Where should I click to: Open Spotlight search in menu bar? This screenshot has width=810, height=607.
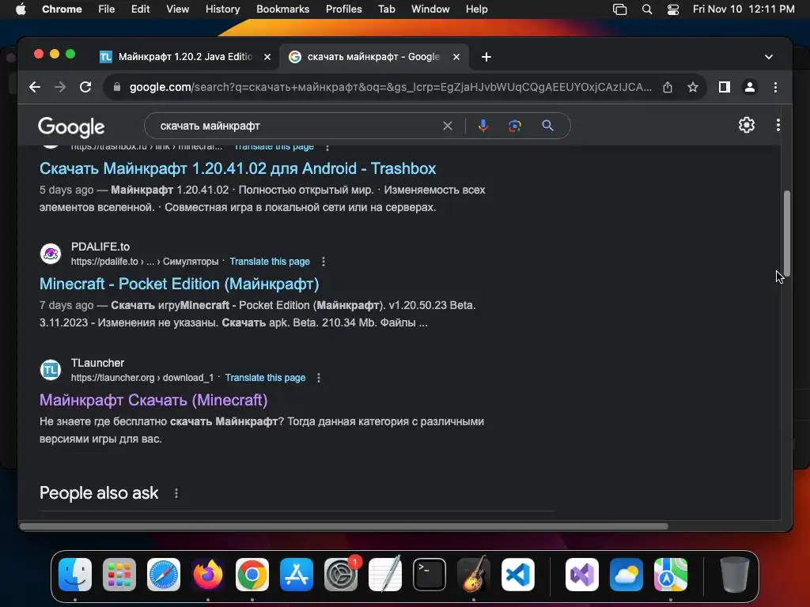tap(647, 9)
